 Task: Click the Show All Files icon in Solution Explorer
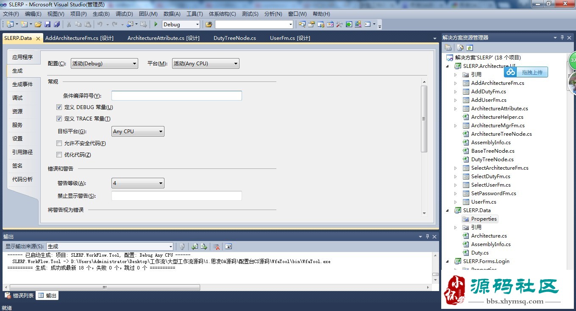[x=460, y=48]
